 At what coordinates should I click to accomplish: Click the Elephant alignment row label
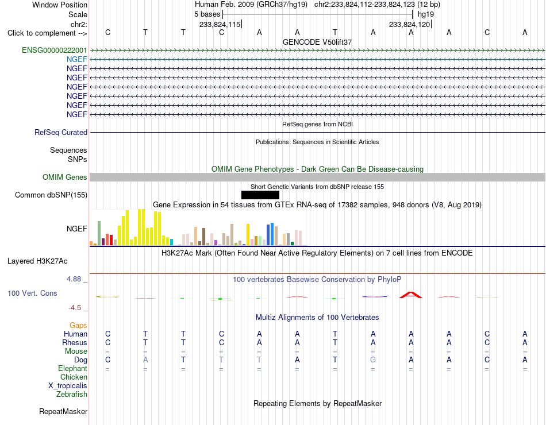tap(72, 368)
